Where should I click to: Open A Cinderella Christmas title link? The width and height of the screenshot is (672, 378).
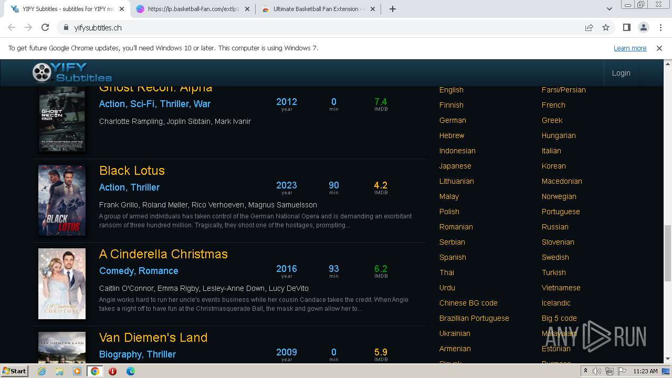tap(163, 254)
